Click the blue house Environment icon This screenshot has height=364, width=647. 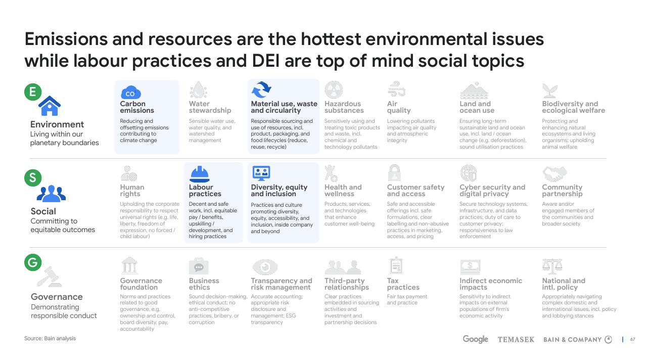click(50, 106)
